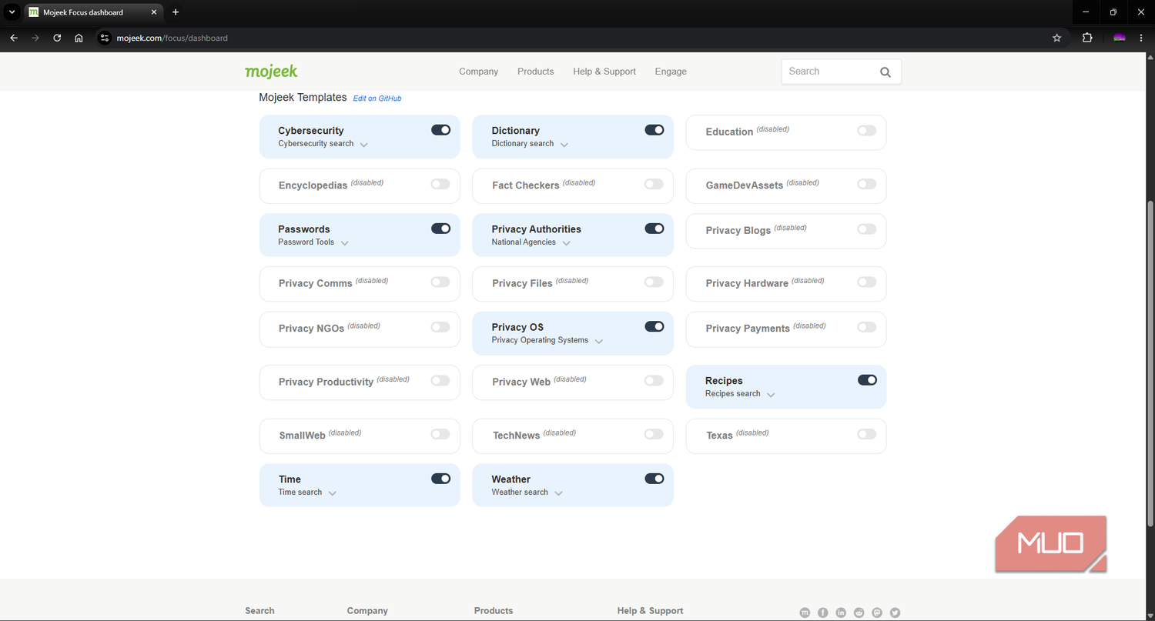Open the Products menu in header
The width and height of the screenshot is (1155, 621).
click(535, 72)
